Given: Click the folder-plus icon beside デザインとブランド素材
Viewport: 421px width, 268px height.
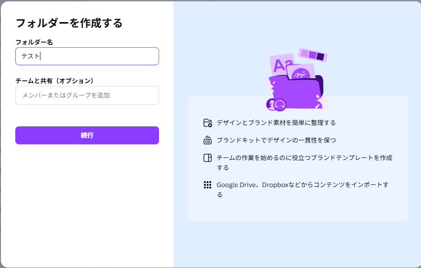Looking at the screenshot, I should point(208,123).
